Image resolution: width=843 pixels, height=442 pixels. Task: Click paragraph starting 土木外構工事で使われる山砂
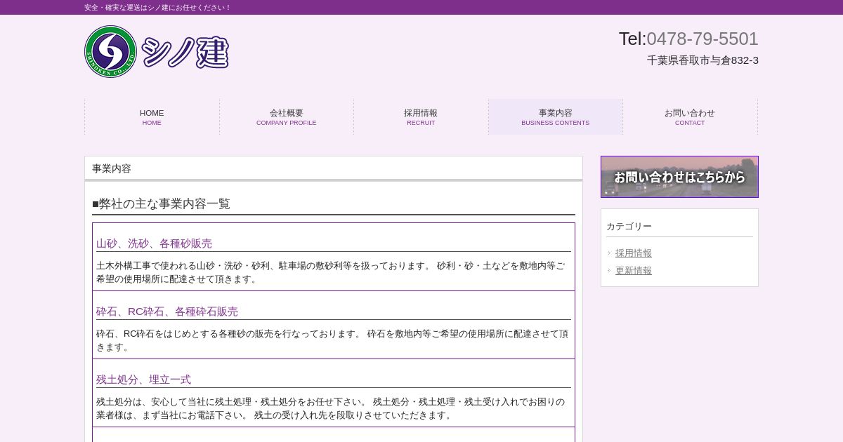(331, 272)
